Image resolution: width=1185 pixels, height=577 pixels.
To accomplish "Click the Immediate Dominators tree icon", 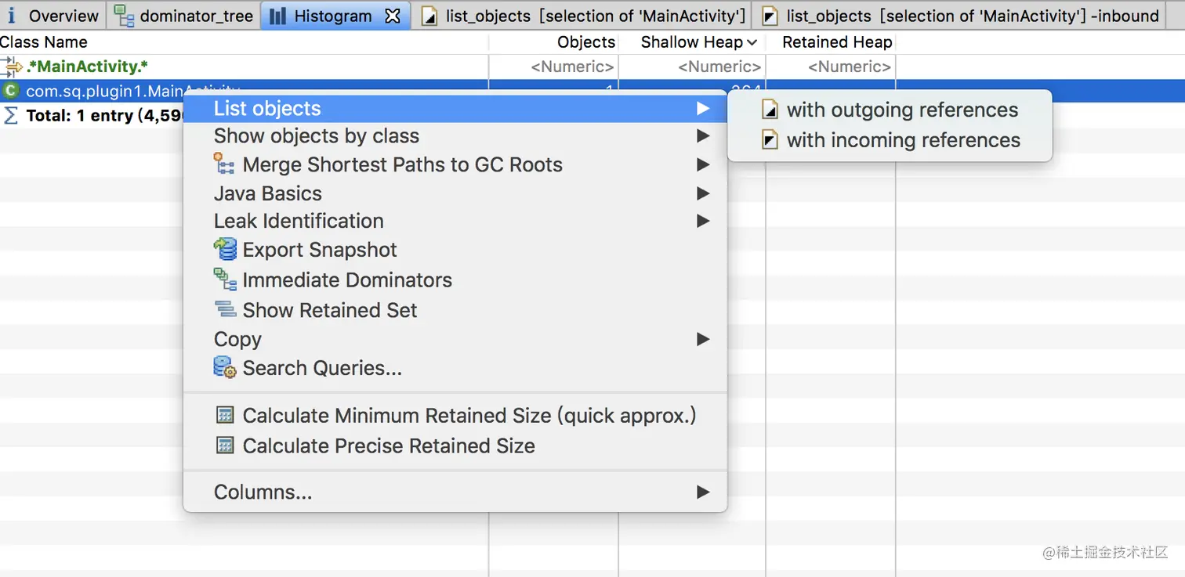I will pyautogui.click(x=225, y=279).
